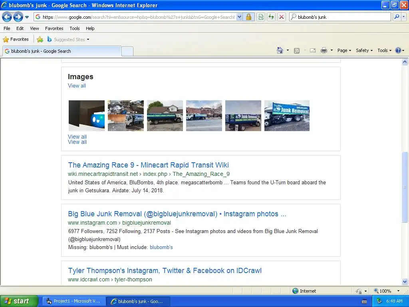This screenshot has width=409, height=307.
Task: Run search with the magnifier button
Action: click(397, 17)
